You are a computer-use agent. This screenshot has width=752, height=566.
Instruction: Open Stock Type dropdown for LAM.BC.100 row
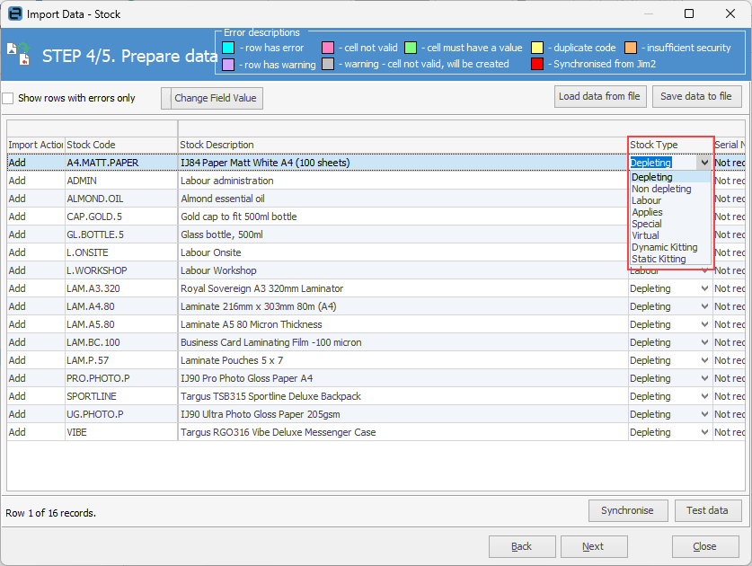(x=704, y=342)
